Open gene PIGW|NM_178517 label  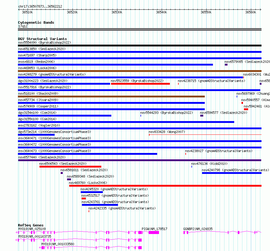[x=154, y=229]
